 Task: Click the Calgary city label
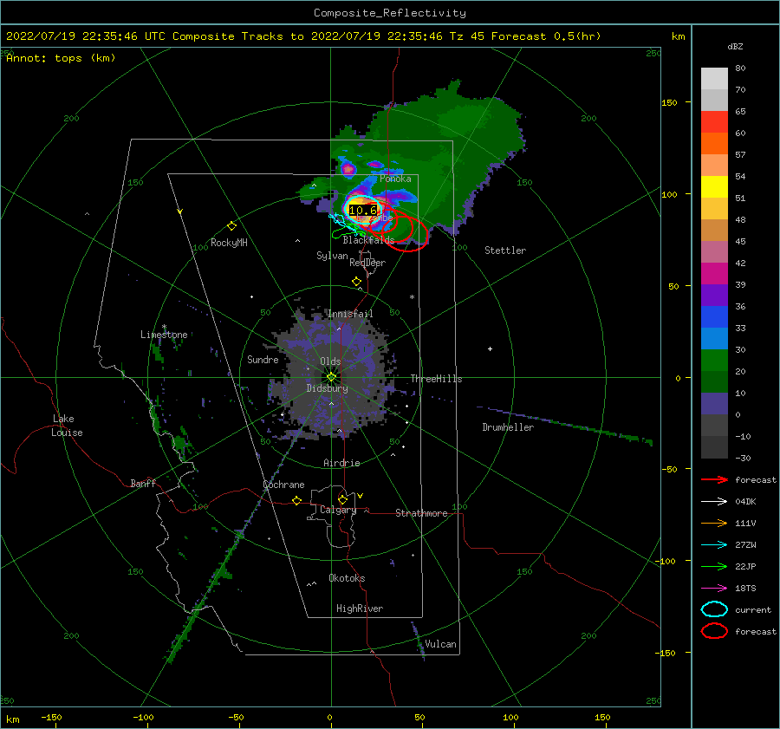tap(338, 510)
